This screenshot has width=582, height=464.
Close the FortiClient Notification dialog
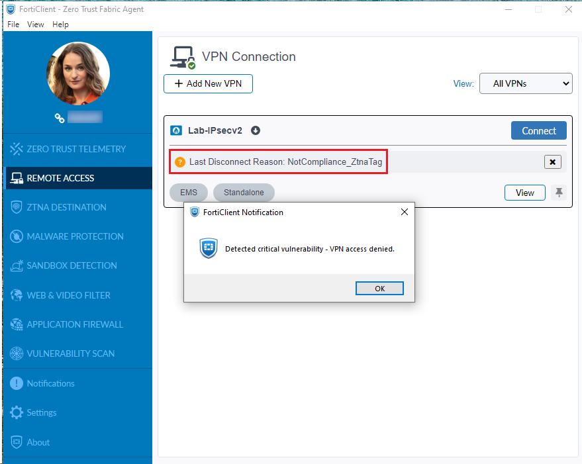click(x=405, y=212)
